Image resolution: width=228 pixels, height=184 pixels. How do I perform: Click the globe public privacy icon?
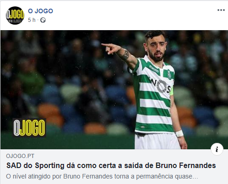43,20
